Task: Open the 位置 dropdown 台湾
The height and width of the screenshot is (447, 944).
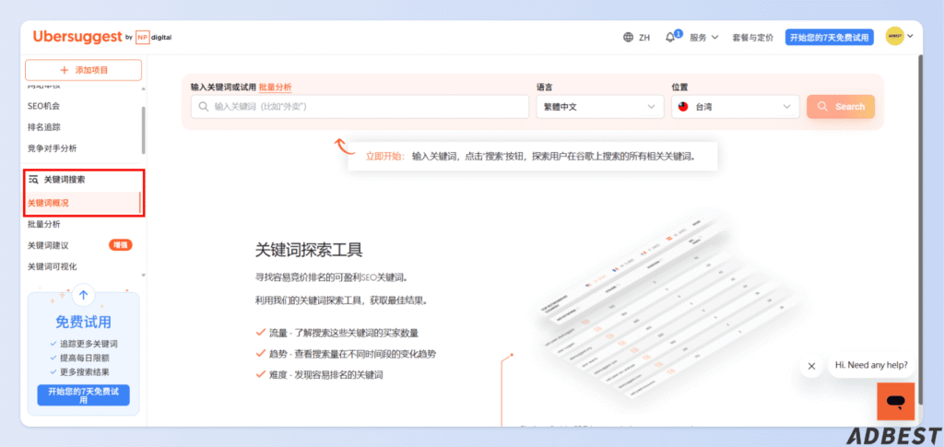Action: coord(736,107)
